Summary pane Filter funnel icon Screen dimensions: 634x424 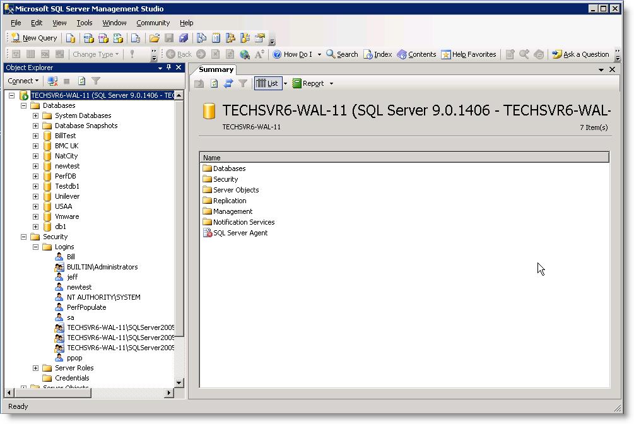click(243, 83)
